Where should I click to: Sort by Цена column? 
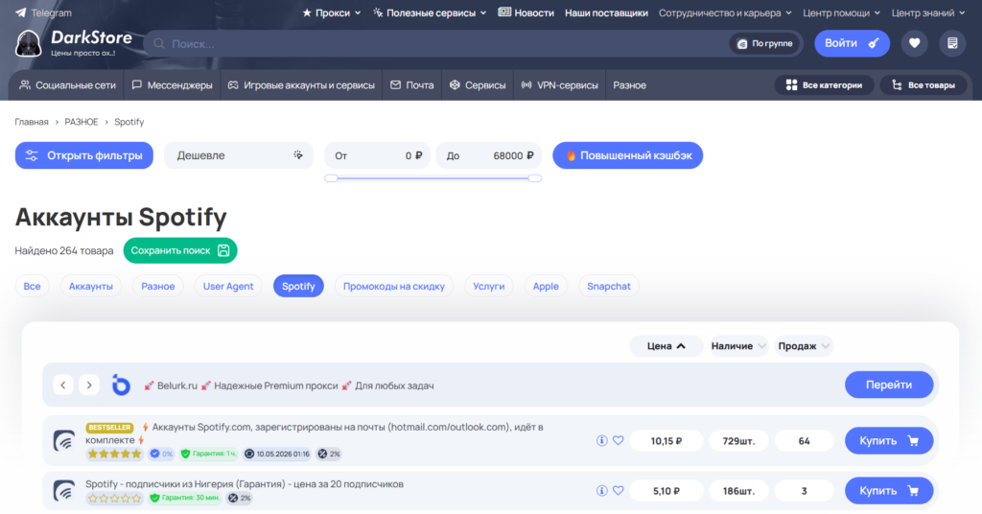click(666, 346)
